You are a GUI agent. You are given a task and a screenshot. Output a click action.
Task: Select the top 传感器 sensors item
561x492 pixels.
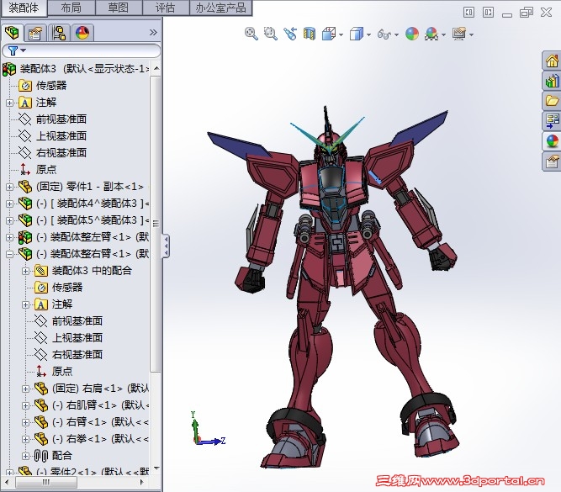point(51,86)
